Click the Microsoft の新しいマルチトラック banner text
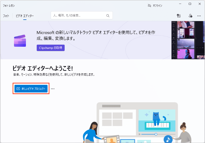The image size is (205, 143). pyautogui.click(x=96, y=35)
